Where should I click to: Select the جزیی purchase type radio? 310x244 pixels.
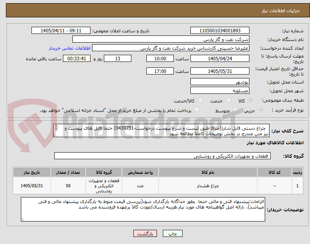[x=261, y=110]
